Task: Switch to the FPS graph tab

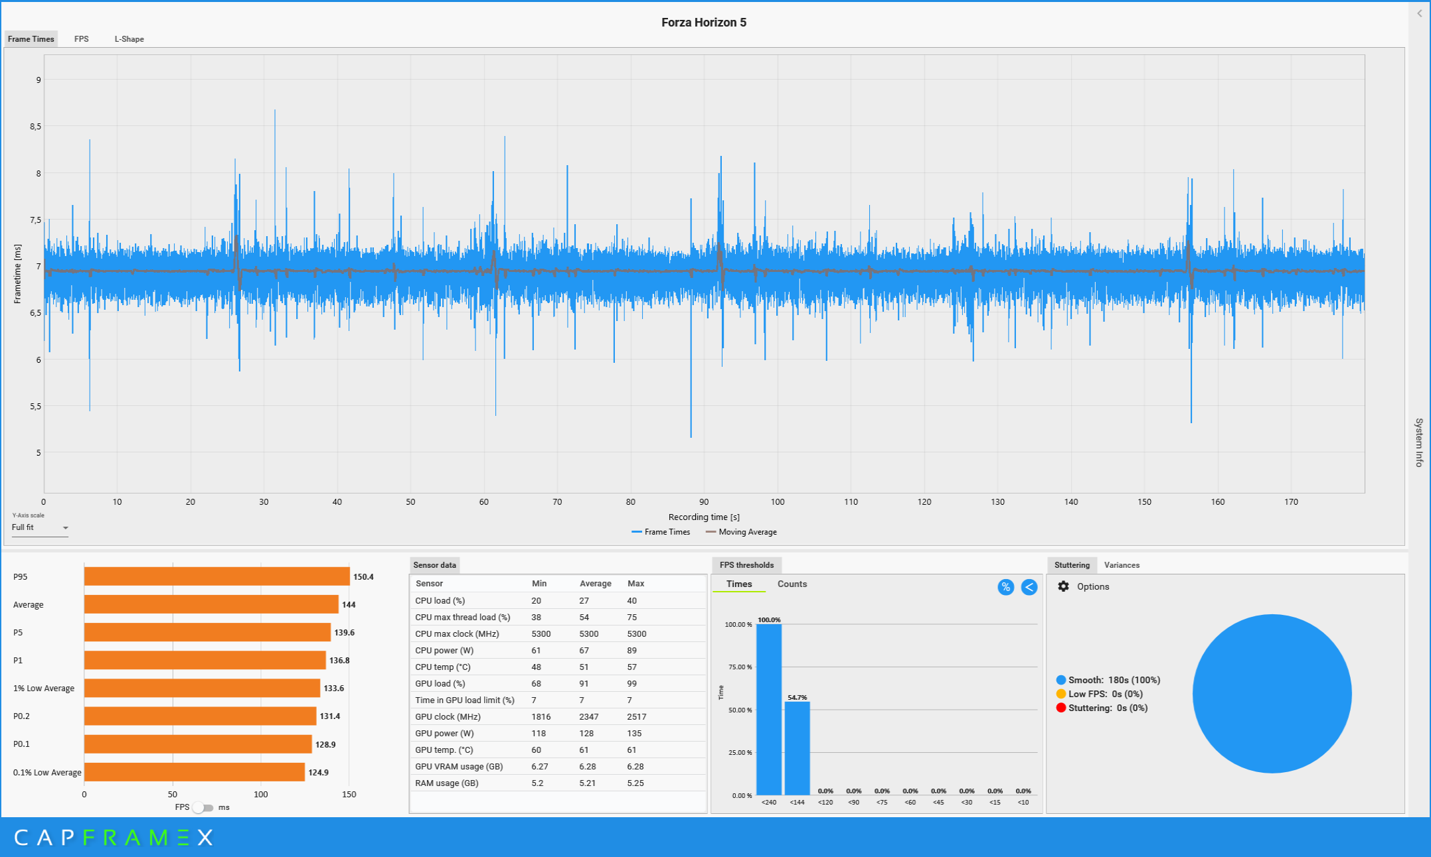Action: [81, 39]
